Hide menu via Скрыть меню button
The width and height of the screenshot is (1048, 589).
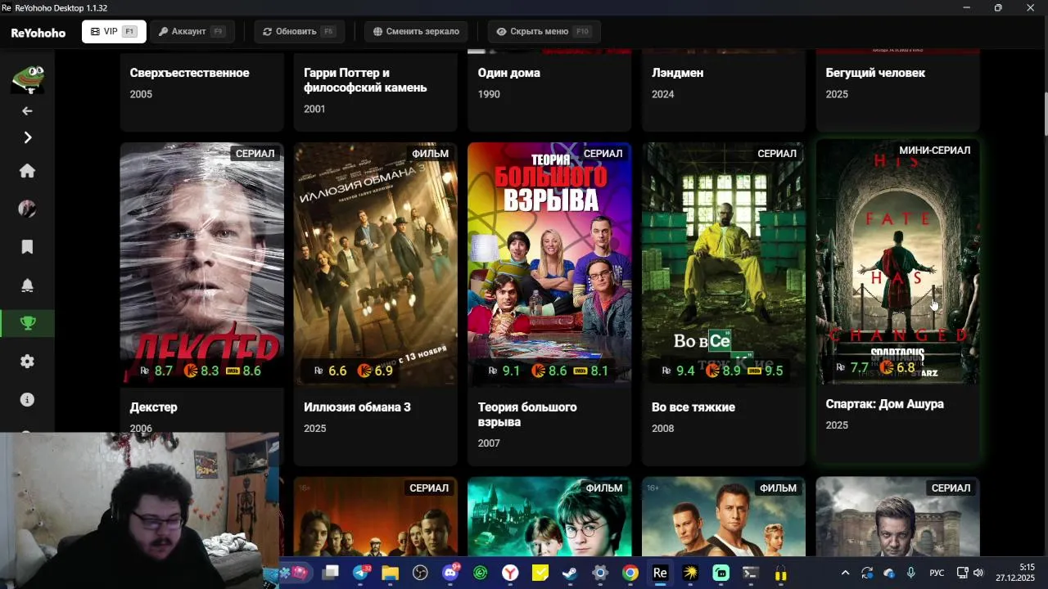click(544, 32)
